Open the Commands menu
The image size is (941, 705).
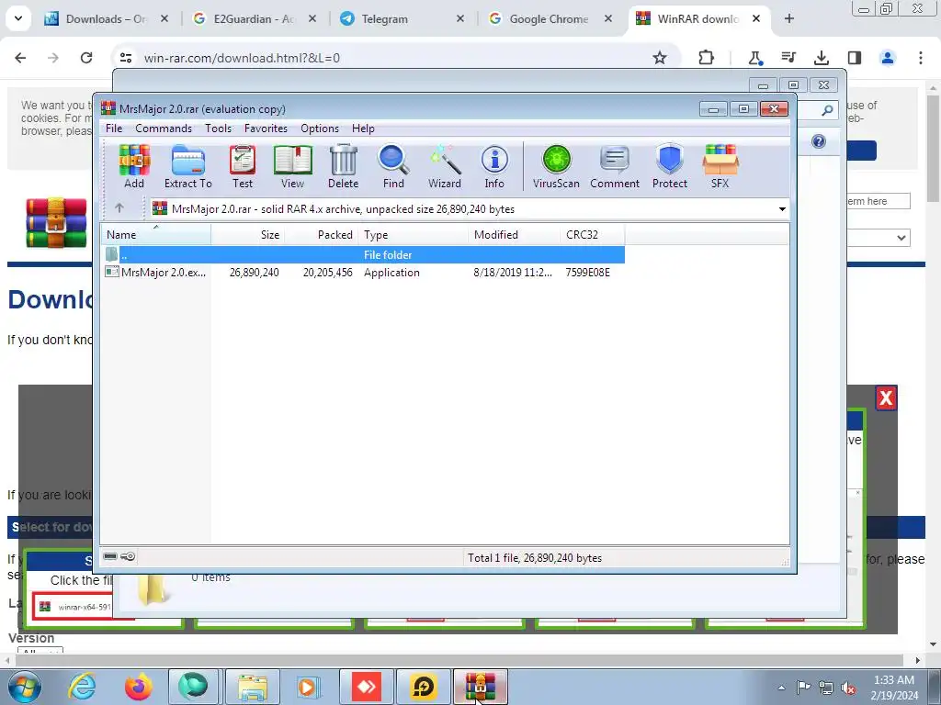click(x=164, y=129)
